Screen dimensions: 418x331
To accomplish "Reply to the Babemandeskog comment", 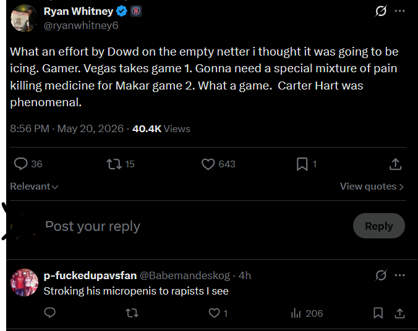I will click(x=50, y=313).
